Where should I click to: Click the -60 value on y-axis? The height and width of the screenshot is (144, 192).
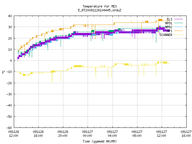pos(9,128)
